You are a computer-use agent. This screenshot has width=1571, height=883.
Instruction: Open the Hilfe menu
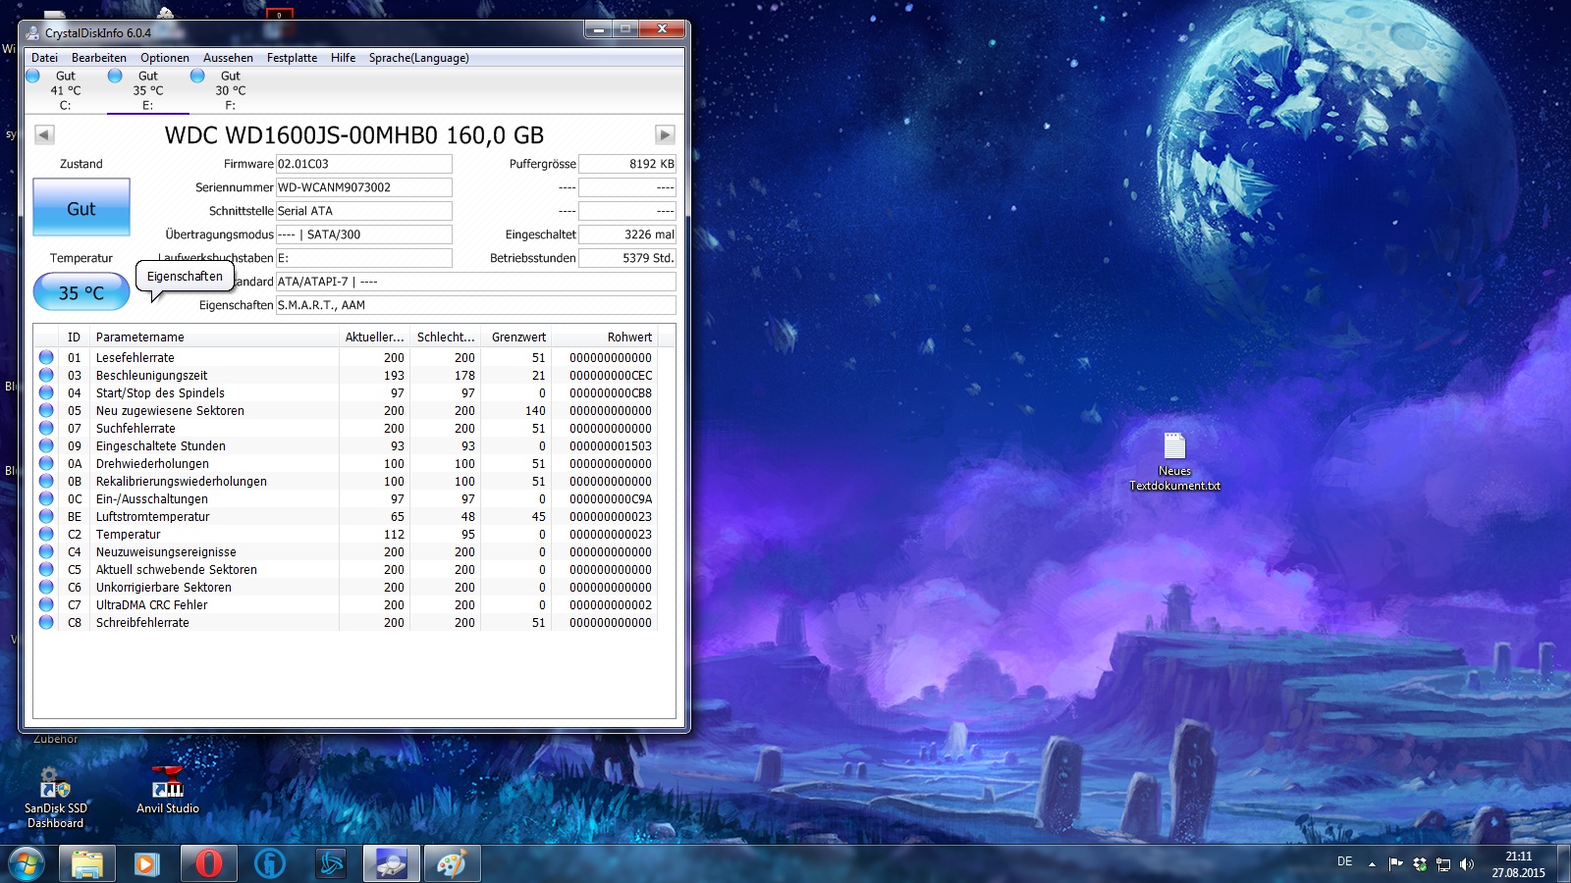pyautogui.click(x=344, y=58)
